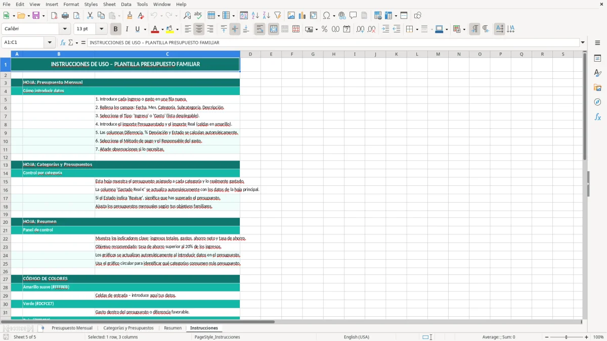
Task: Expand the Name Box dropdown
Action: pos(50,43)
